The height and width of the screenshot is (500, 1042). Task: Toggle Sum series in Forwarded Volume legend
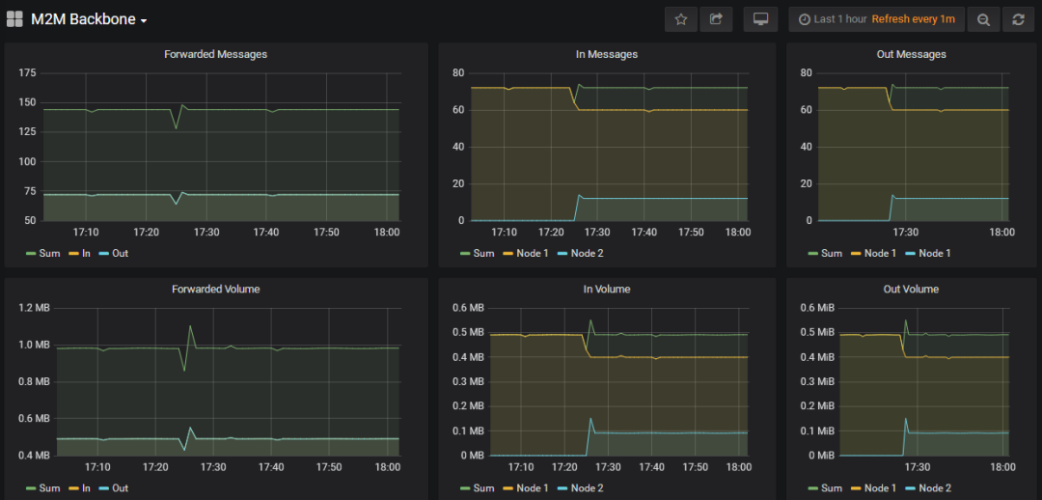tap(42, 488)
